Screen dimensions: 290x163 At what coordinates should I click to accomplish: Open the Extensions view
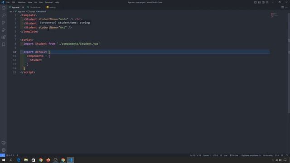[x=4, y=37]
